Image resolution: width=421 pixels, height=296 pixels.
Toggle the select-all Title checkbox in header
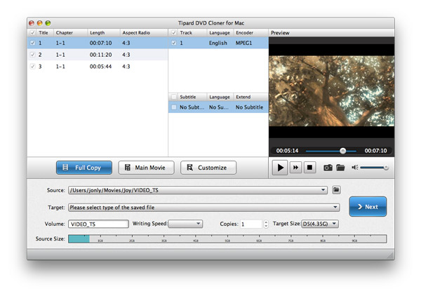[x=33, y=33]
